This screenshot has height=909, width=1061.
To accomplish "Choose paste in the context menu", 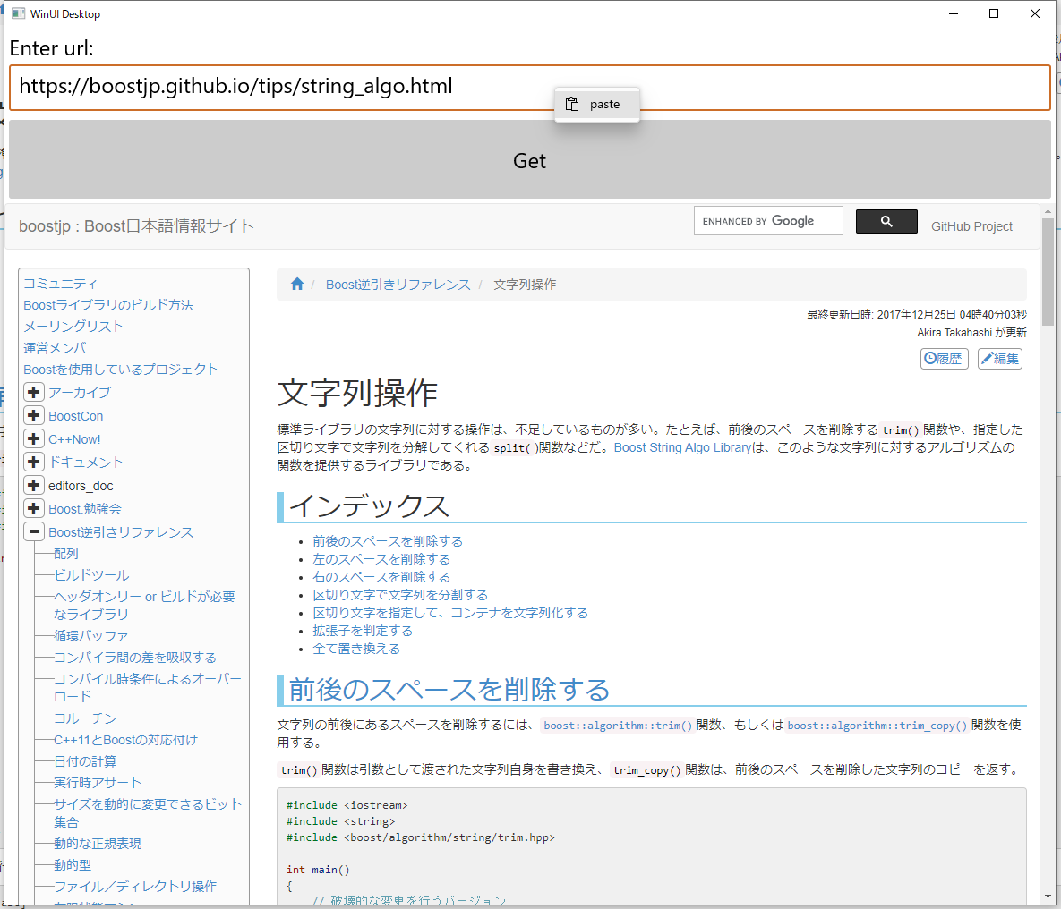I will tap(597, 104).
